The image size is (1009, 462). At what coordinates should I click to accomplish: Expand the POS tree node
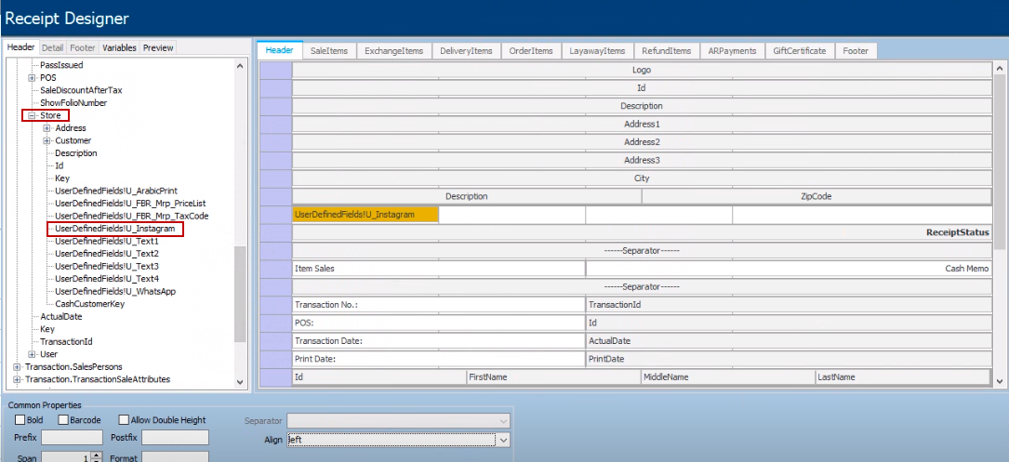[32, 78]
